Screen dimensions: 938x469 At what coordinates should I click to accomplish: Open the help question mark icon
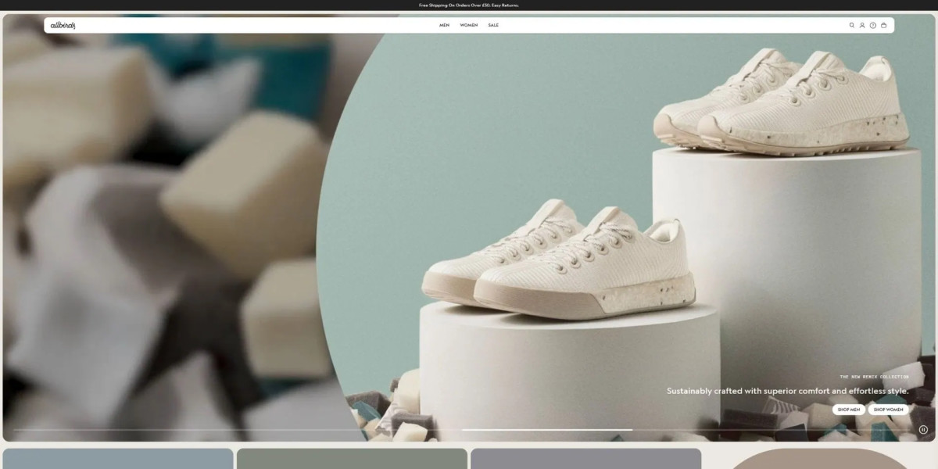[x=873, y=25]
